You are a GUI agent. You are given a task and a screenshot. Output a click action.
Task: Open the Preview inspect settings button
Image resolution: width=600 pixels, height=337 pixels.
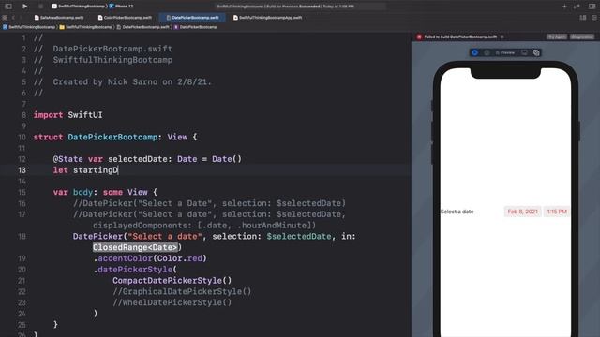click(x=505, y=52)
